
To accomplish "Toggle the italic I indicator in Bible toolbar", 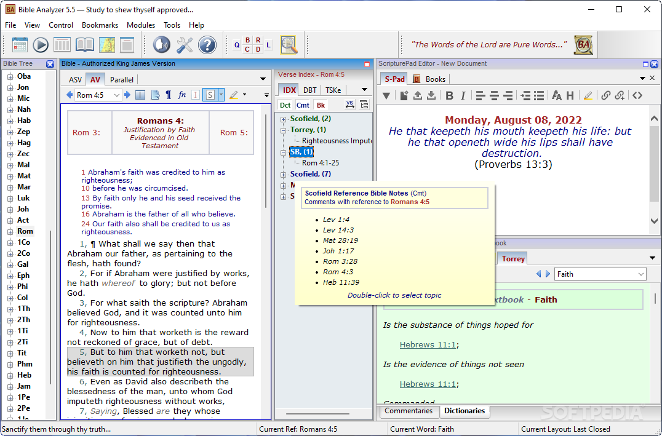I will [196, 95].
